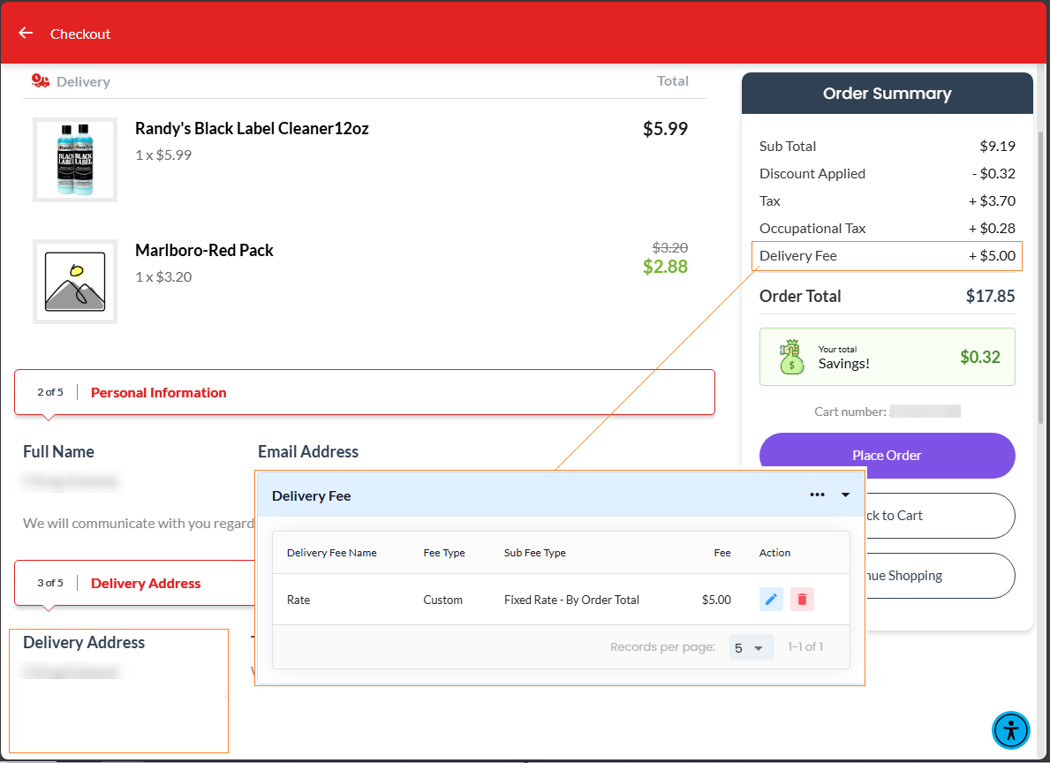Image resolution: width=1050 pixels, height=763 pixels.
Task: Click the Custom fee type cell
Action: [x=442, y=600]
